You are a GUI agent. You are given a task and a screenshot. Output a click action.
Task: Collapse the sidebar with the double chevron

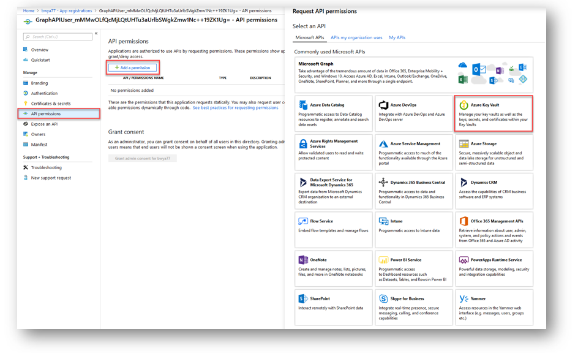coord(96,33)
